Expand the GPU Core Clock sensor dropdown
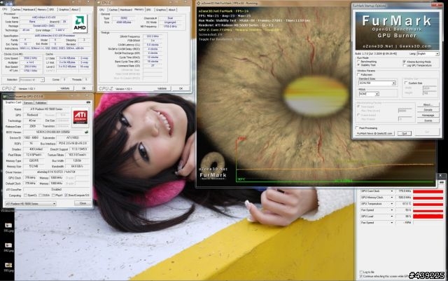Viewport: 448px width, 281px height. [x=392, y=191]
